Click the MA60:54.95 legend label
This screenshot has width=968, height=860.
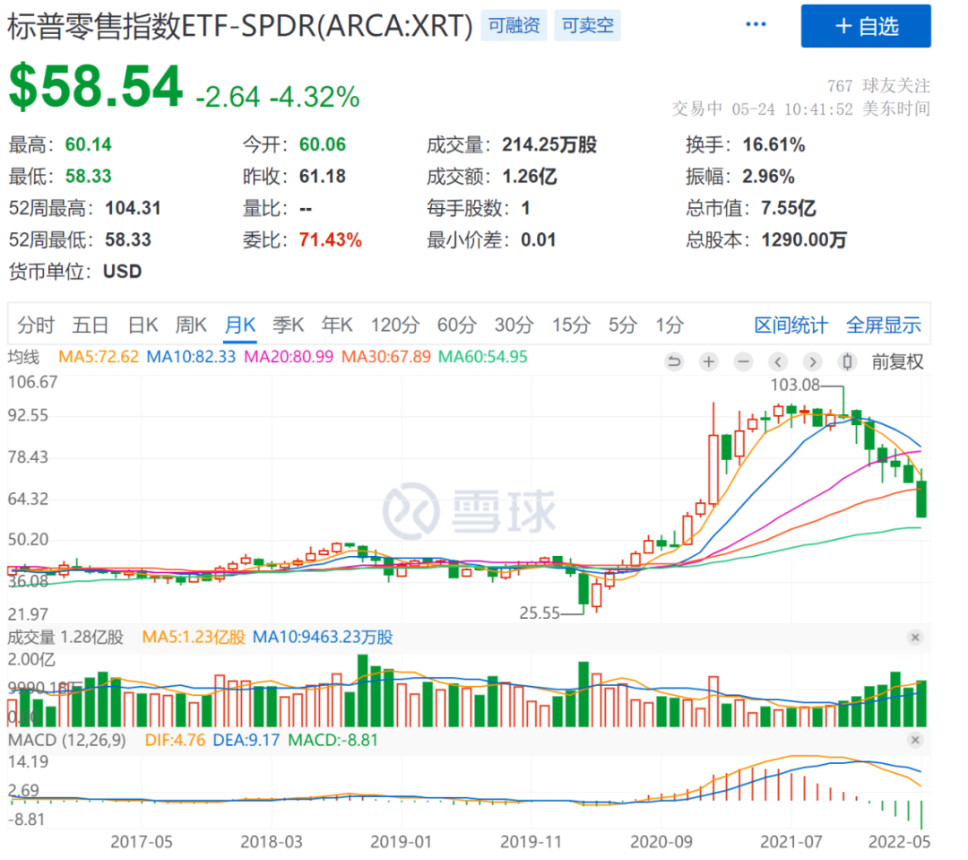click(x=483, y=357)
